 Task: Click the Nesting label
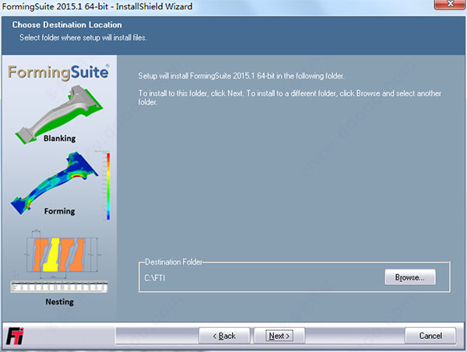pos(60,301)
